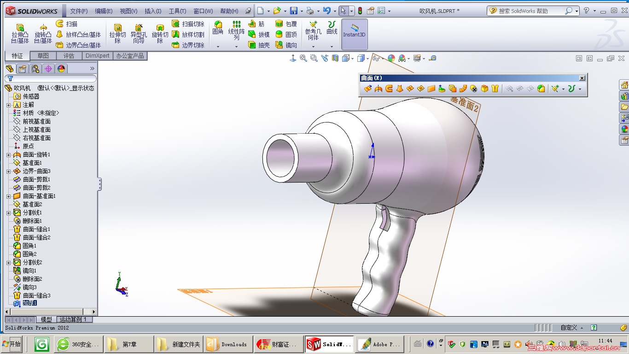Choose the 扫描 sweep feature

pos(67,24)
